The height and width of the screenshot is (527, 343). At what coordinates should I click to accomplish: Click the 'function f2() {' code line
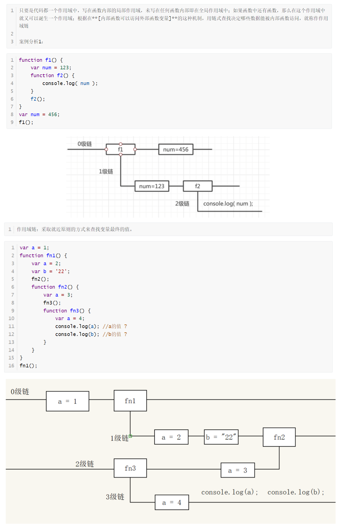click(53, 76)
